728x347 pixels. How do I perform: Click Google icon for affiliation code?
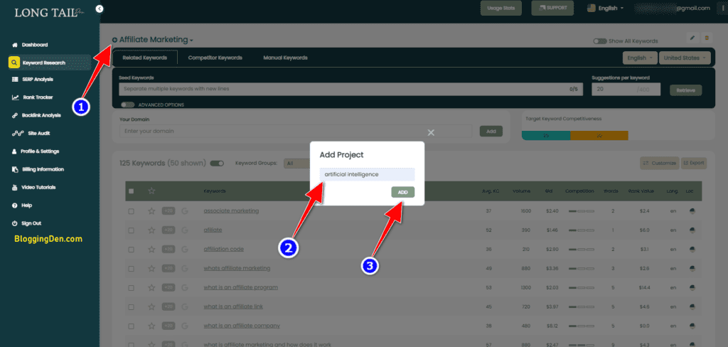(185, 249)
